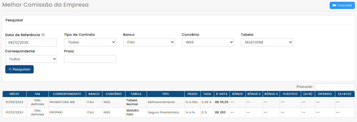
Task: Sort by CORRESPONDENTE column header
Action: (x=67, y=94)
